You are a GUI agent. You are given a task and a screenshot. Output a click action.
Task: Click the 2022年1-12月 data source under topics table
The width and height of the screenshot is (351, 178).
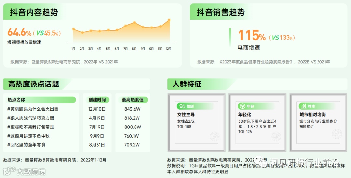pyautogui.click(x=55, y=160)
